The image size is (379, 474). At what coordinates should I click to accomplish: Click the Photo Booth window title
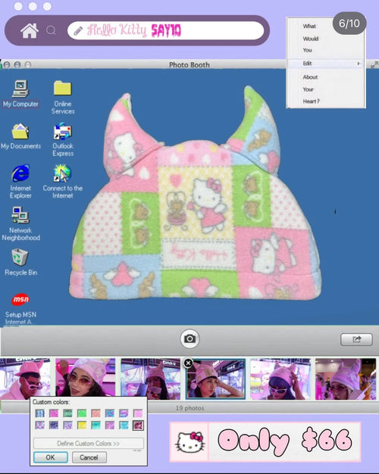tap(189, 64)
